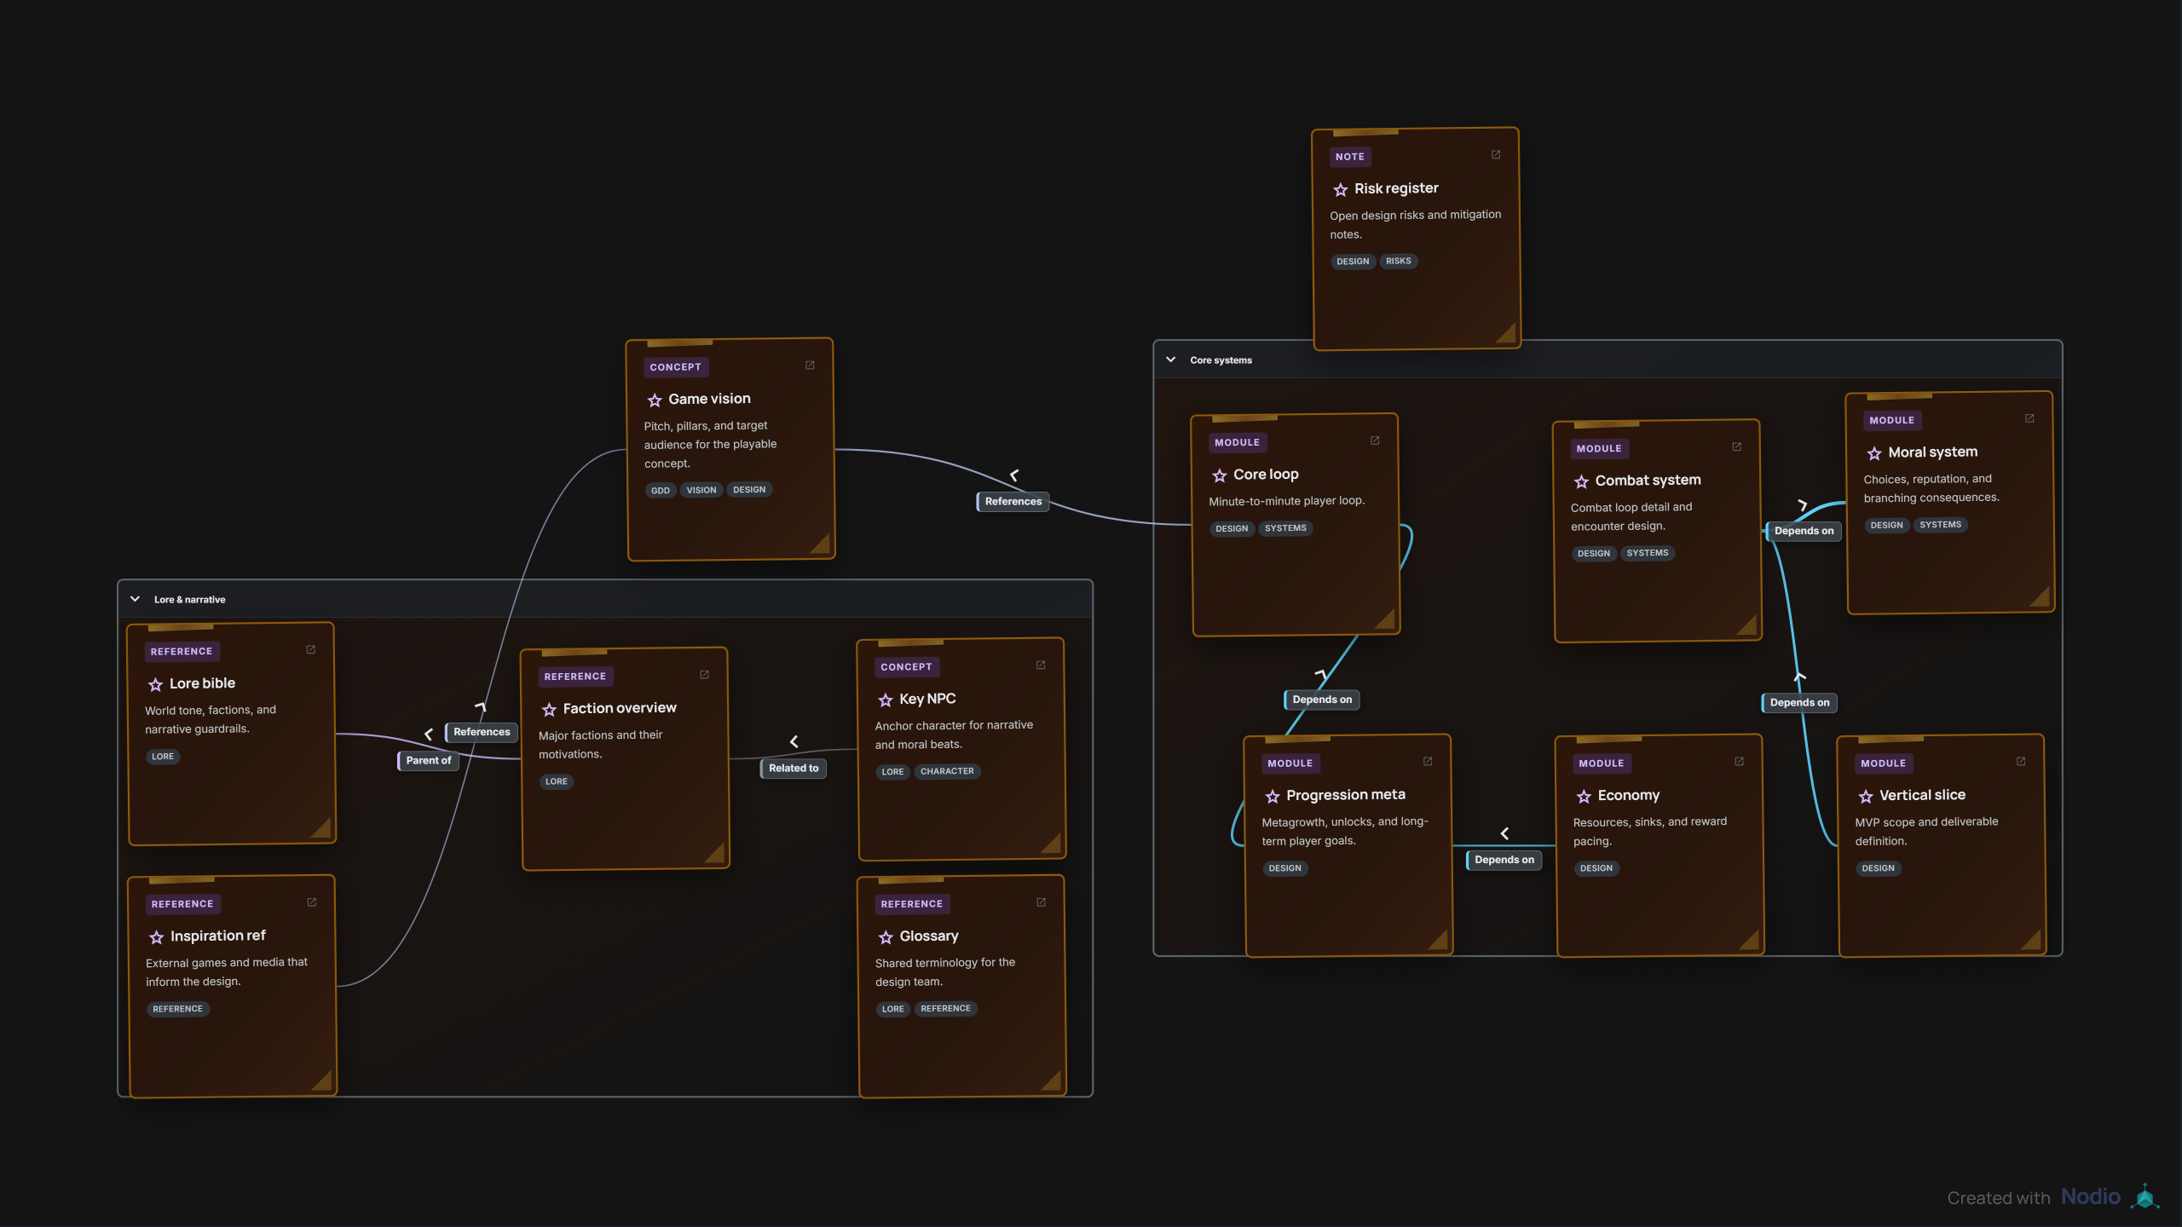Open Lore bible external link icon

coord(310,650)
